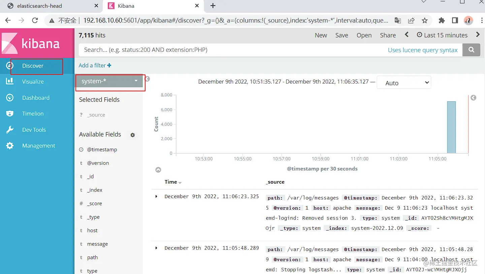Viewport: 485px width, 274px height.
Task: Expand the 11:06:23.325 log row
Action: (x=156, y=196)
